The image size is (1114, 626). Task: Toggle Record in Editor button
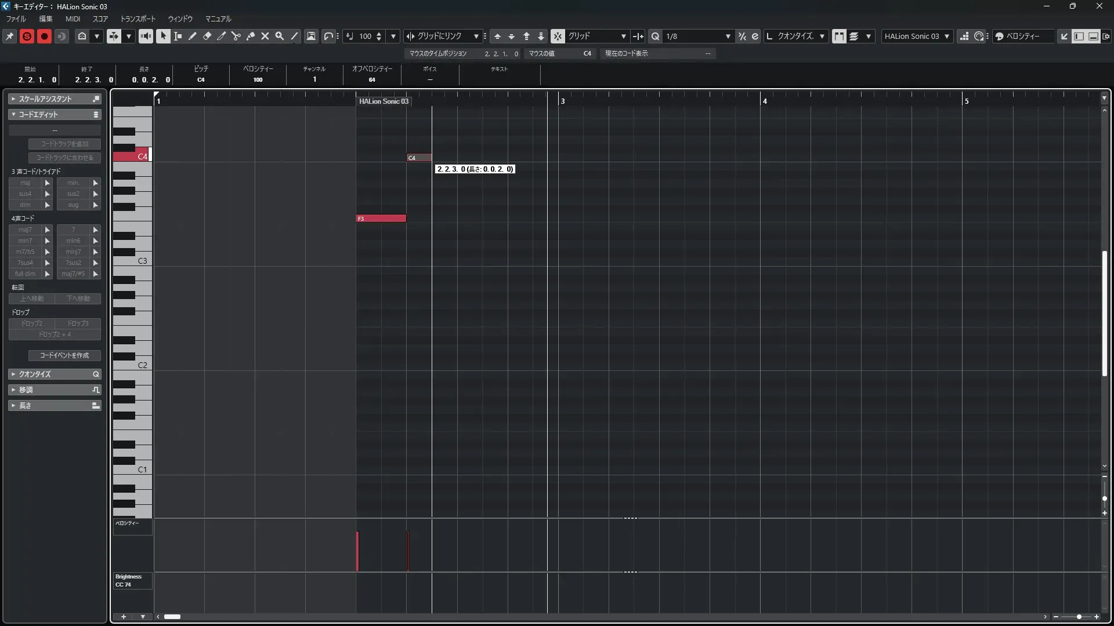tap(44, 36)
